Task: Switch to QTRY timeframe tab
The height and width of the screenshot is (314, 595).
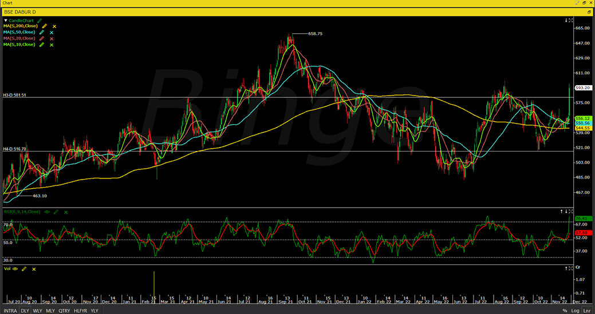Action: coord(64,311)
